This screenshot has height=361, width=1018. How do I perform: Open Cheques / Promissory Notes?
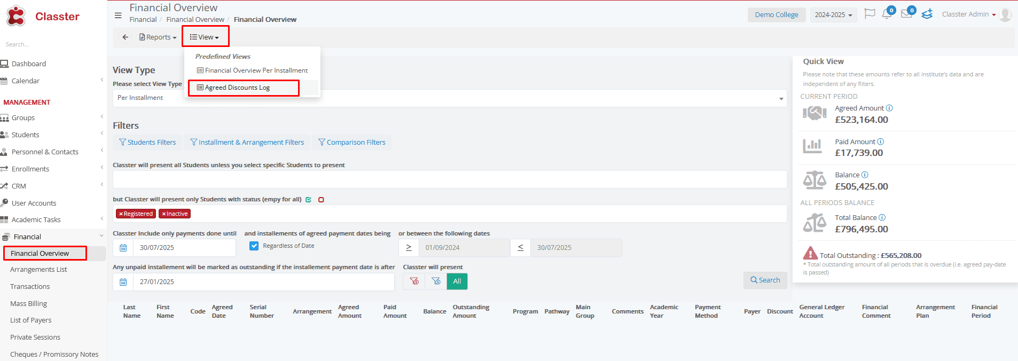[54, 355]
